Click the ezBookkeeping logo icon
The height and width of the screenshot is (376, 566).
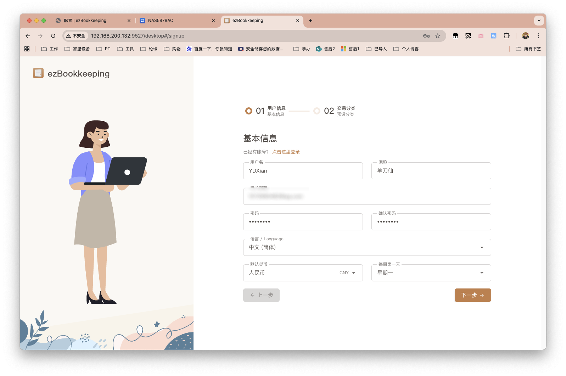coord(38,73)
